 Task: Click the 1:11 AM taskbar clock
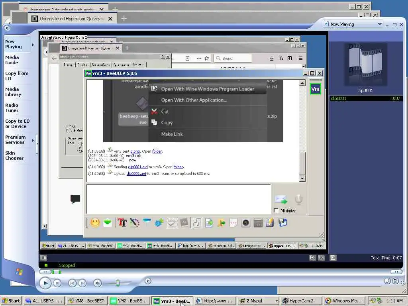coord(394,301)
